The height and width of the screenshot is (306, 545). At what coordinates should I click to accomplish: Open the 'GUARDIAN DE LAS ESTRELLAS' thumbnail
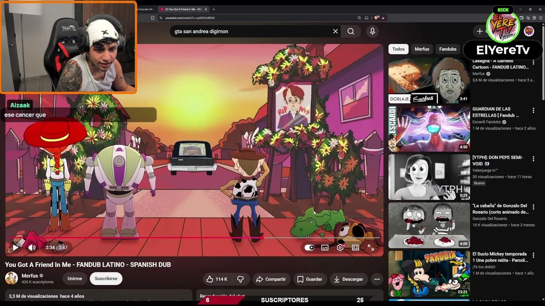pyautogui.click(x=429, y=129)
